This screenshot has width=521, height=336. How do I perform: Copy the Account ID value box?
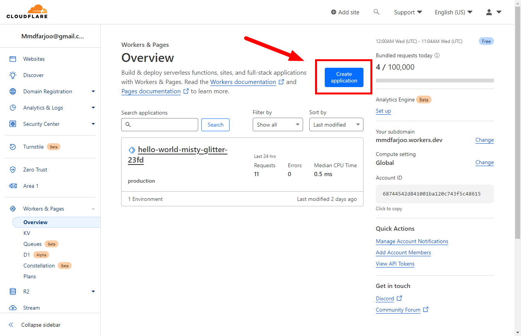click(x=435, y=194)
